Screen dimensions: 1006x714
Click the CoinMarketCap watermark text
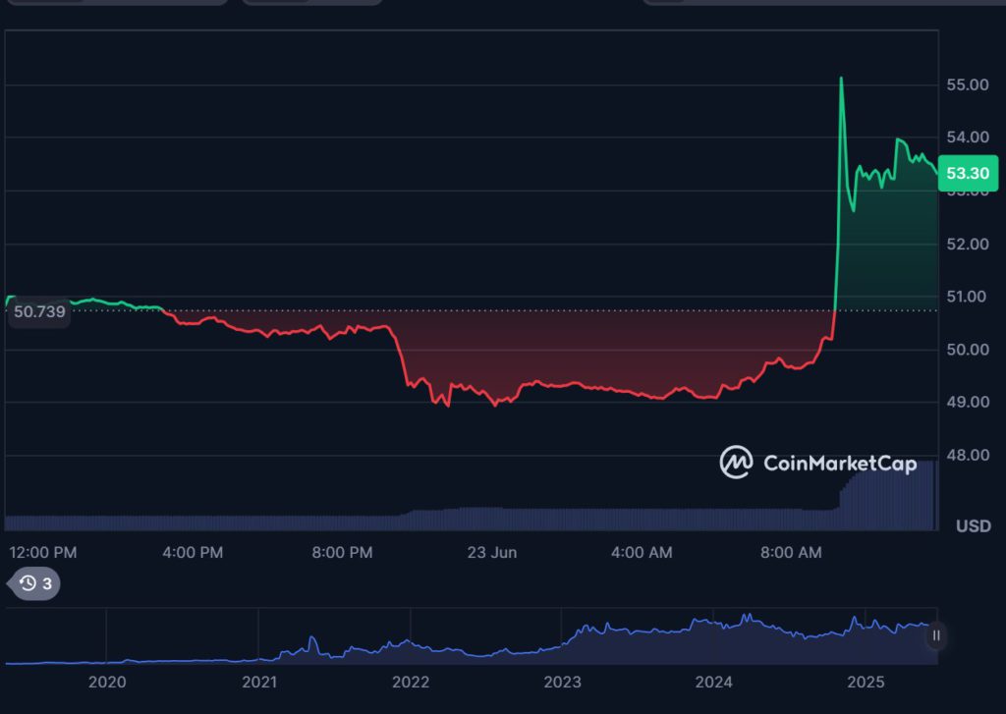click(x=839, y=464)
